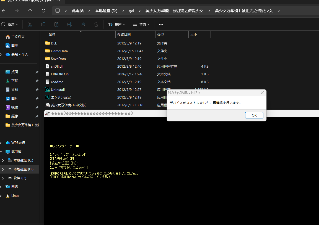Click the Paste clipboard icon

56,24
